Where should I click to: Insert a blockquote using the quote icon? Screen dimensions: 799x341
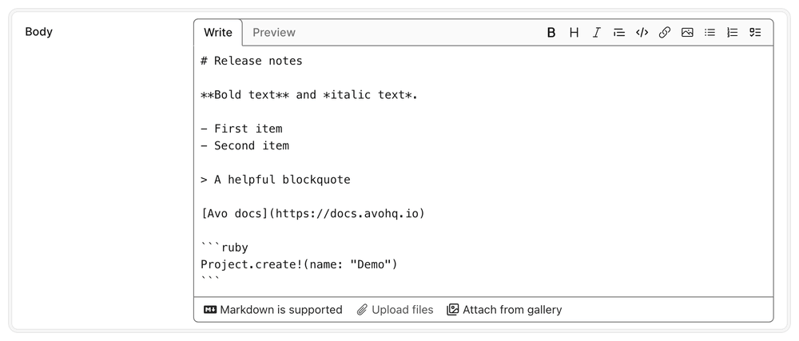[x=619, y=33]
